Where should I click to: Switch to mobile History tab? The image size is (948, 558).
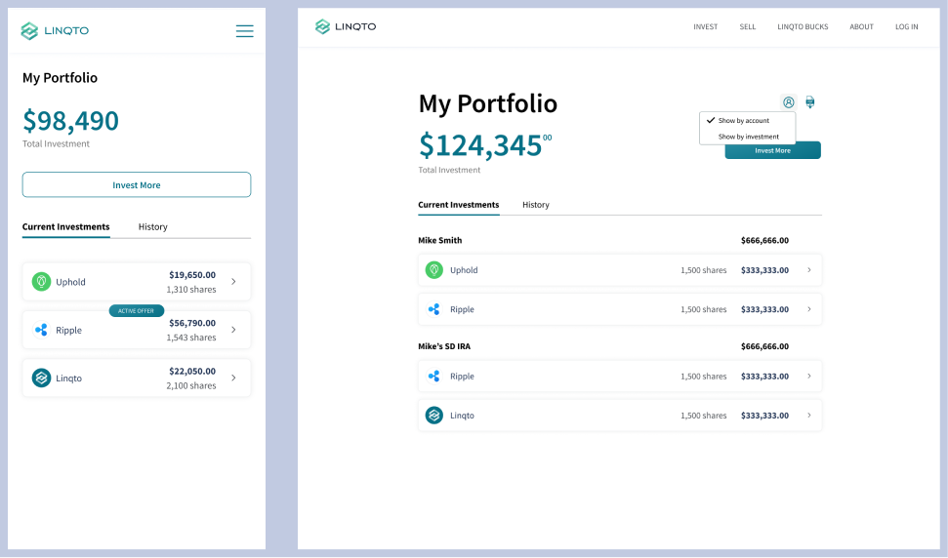point(153,227)
